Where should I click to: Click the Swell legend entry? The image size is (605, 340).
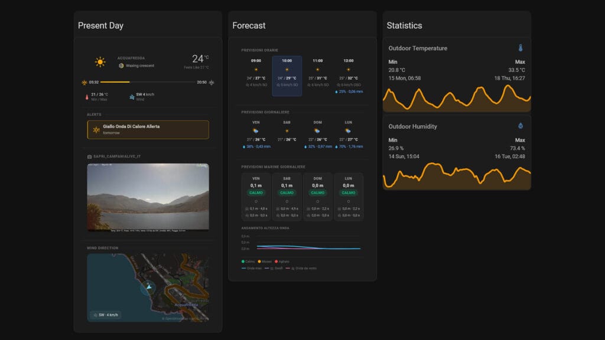tap(274, 269)
